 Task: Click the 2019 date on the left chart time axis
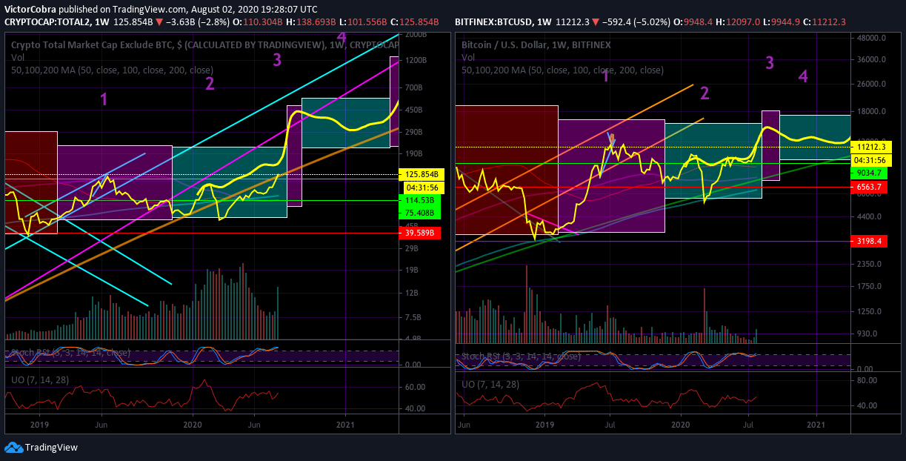39,425
